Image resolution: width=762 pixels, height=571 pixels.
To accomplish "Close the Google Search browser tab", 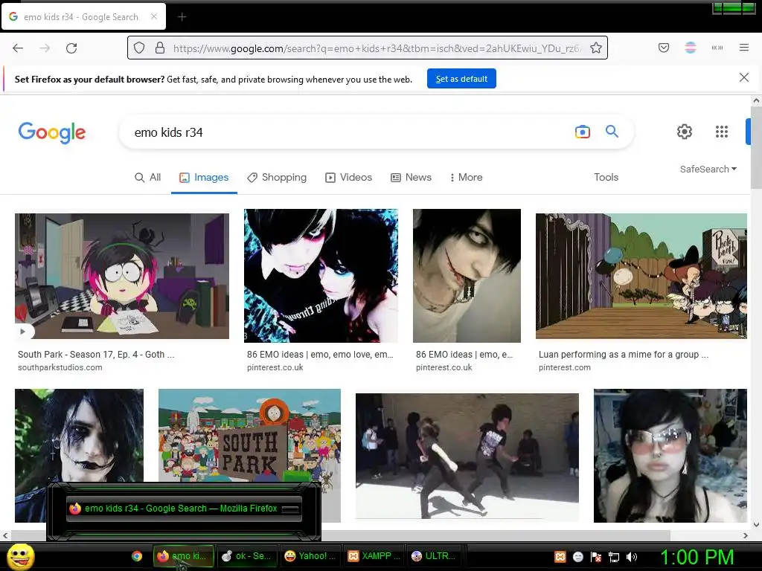I will click(x=154, y=16).
